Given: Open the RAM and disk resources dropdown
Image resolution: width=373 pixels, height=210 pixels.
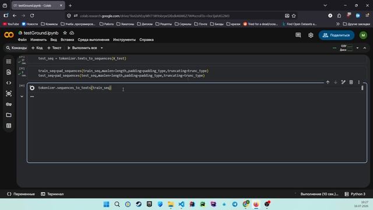Looking at the screenshot, I should (357, 48).
